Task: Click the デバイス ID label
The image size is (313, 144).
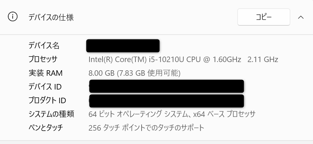Action: (45, 87)
